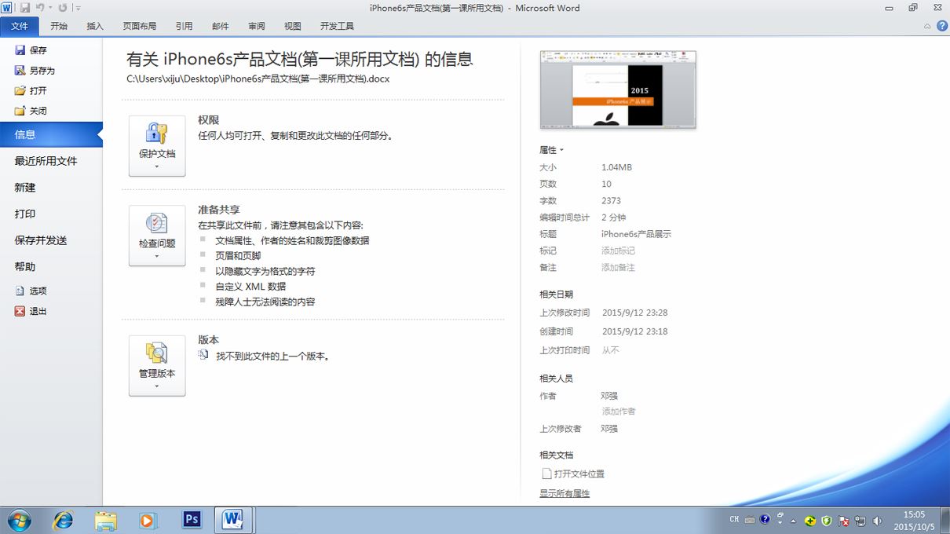Open the 引用 (References) tab
The width and height of the screenshot is (950, 534).
click(x=185, y=26)
